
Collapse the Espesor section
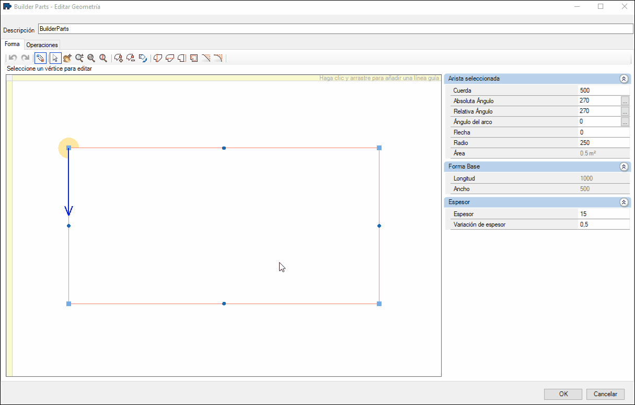point(623,202)
